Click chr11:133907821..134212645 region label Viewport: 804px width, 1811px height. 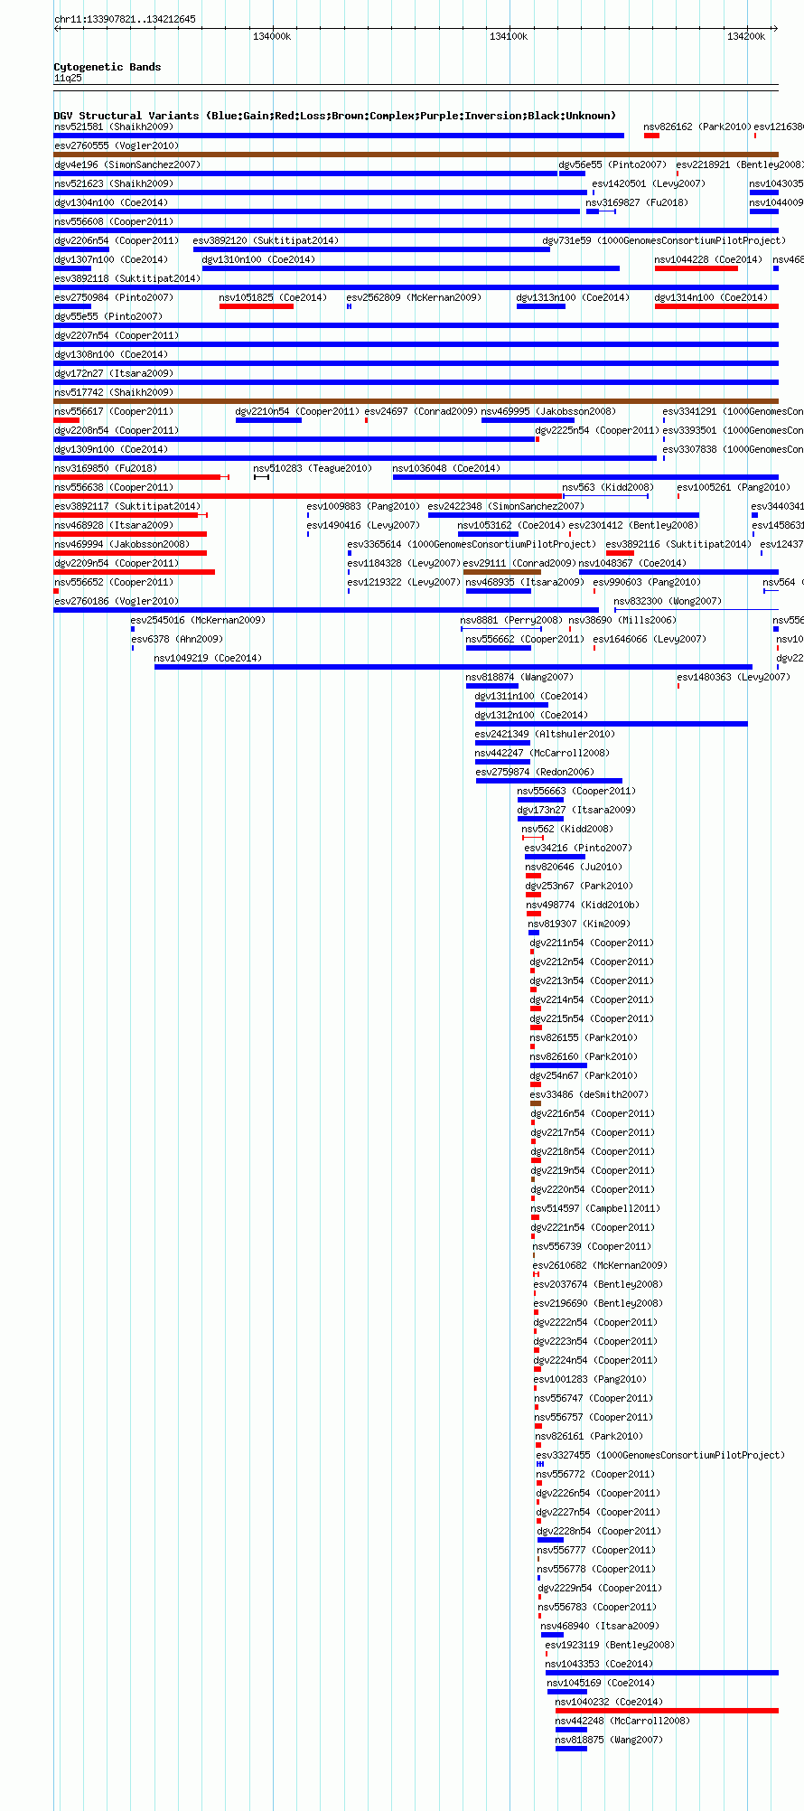coord(125,19)
